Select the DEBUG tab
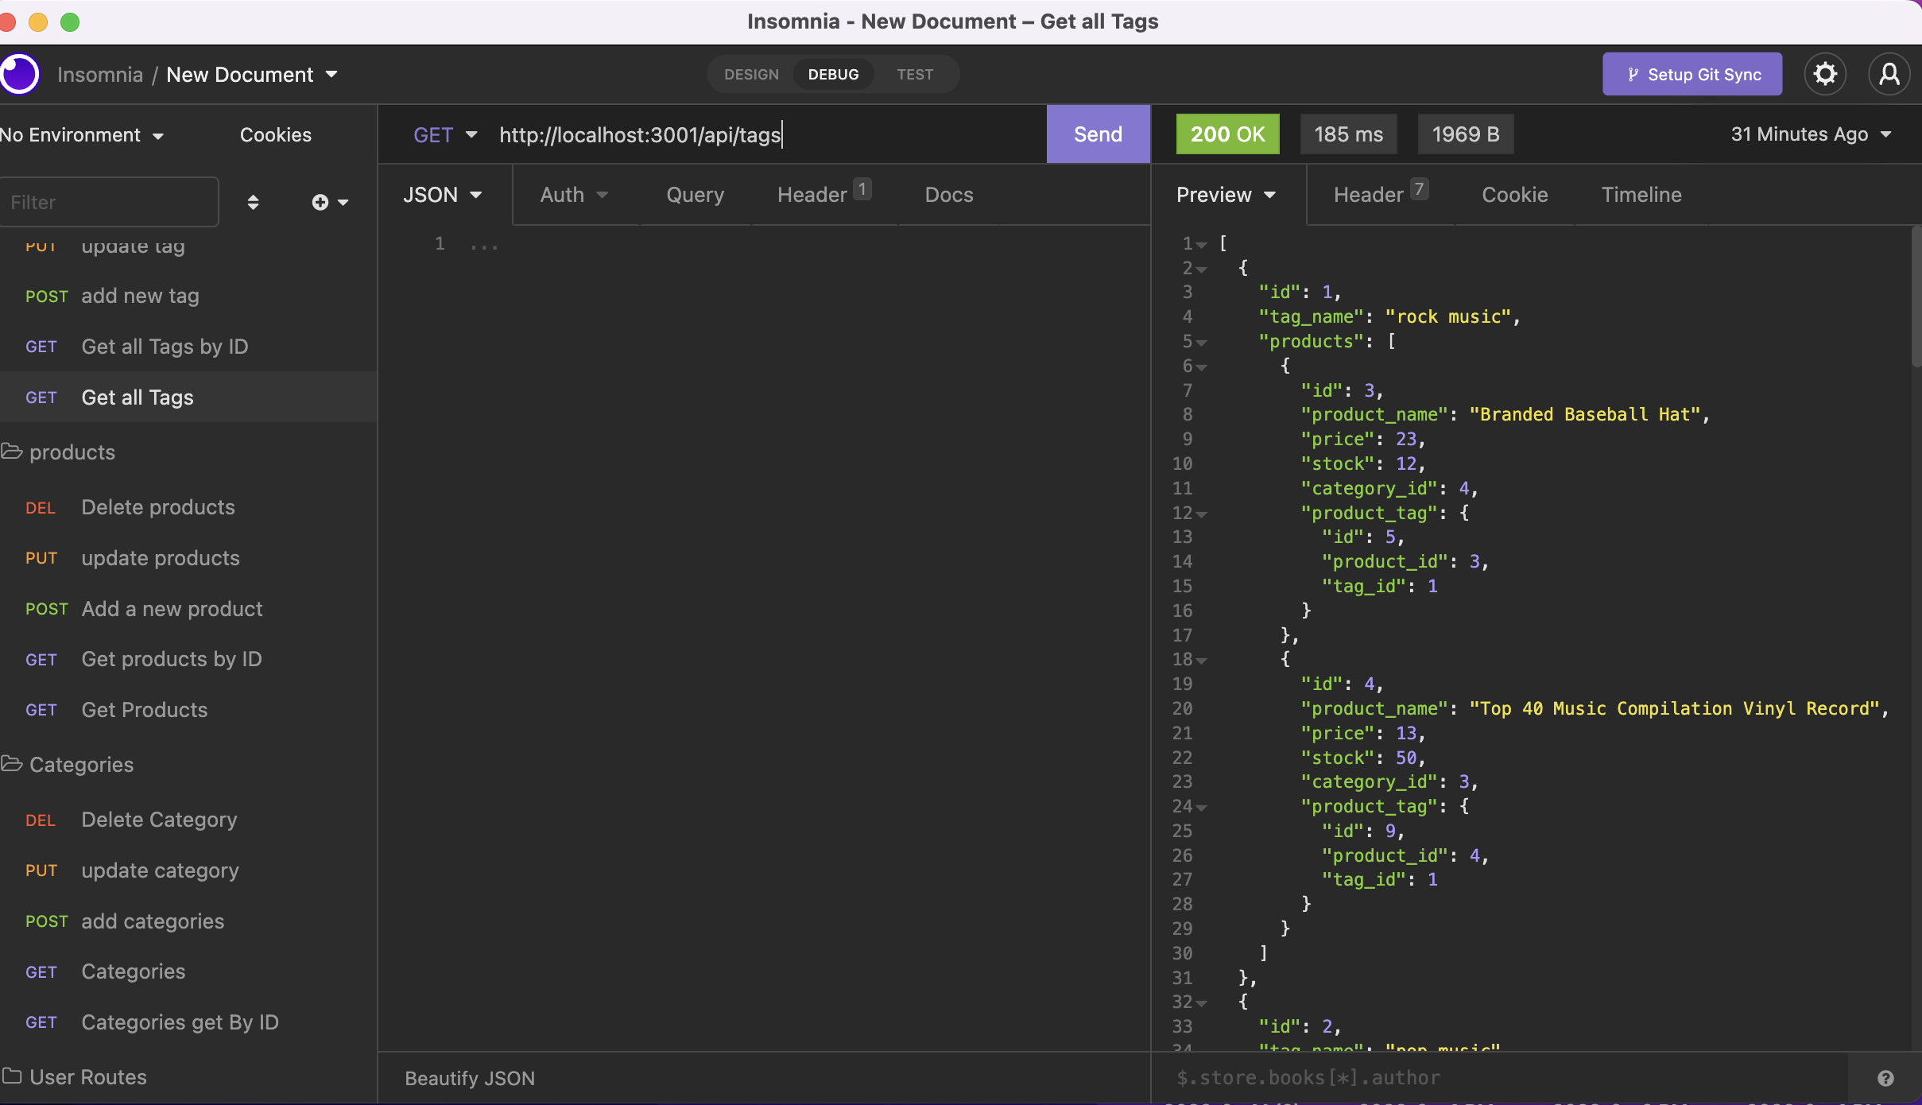The image size is (1922, 1105). point(833,75)
